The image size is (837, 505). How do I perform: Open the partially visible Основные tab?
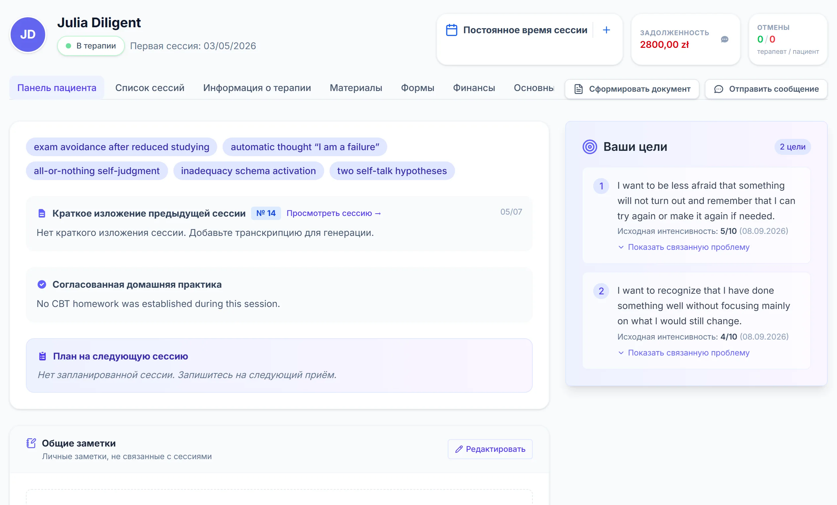(x=534, y=88)
